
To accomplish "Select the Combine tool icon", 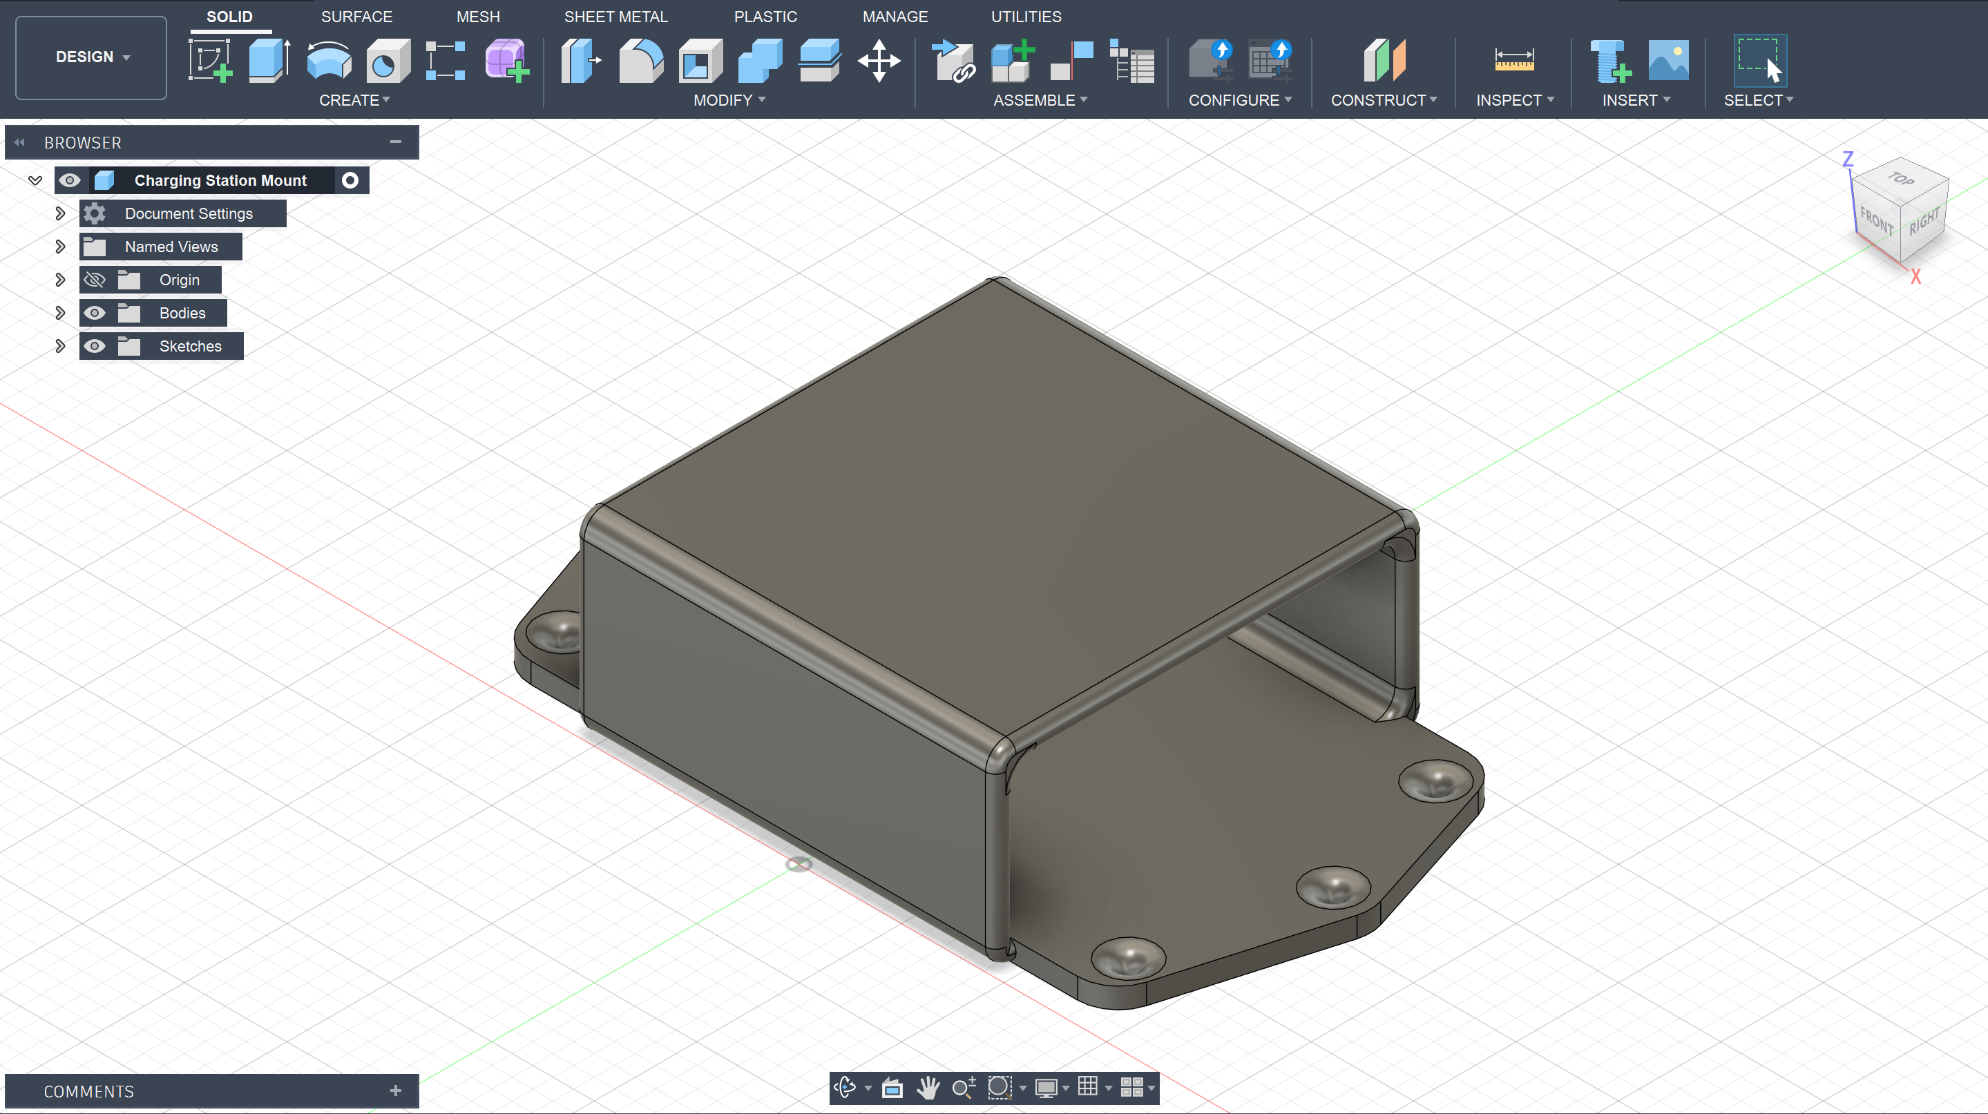I will coord(760,60).
